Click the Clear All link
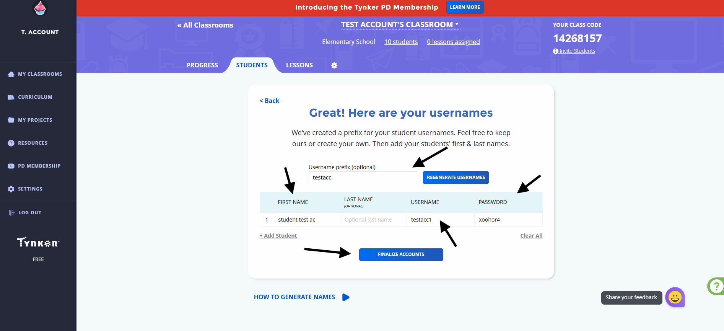 pyautogui.click(x=531, y=236)
